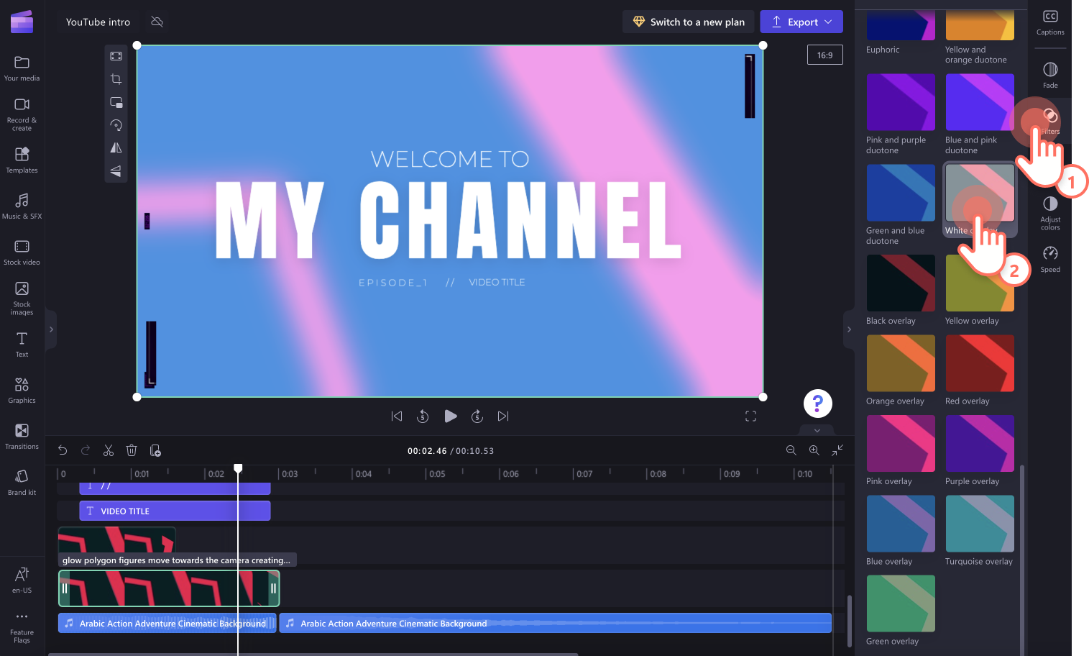Open Stock images library
The height and width of the screenshot is (656, 1089).
[x=22, y=298]
